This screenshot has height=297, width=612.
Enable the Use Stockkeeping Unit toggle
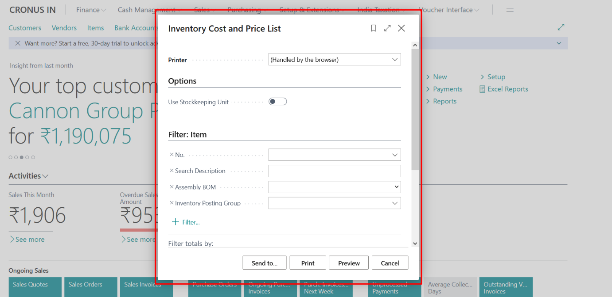[x=277, y=101]
